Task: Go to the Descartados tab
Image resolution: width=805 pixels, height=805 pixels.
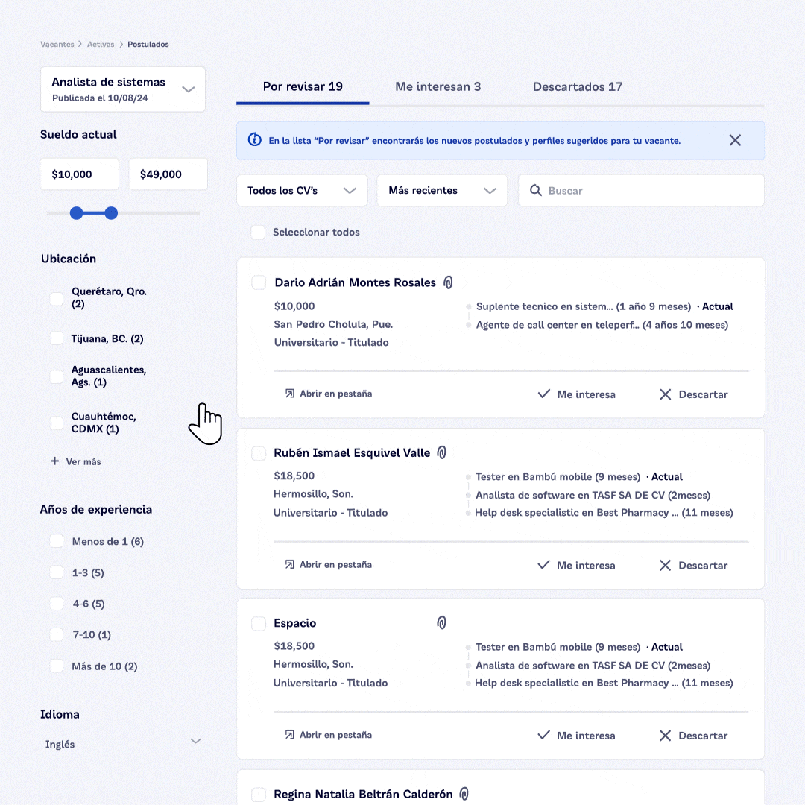Action: 577,86
